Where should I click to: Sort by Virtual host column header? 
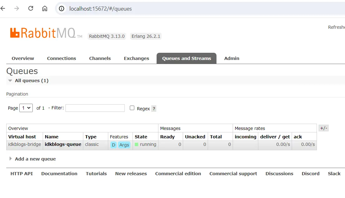pyautogui.click(x=22, y=137)
